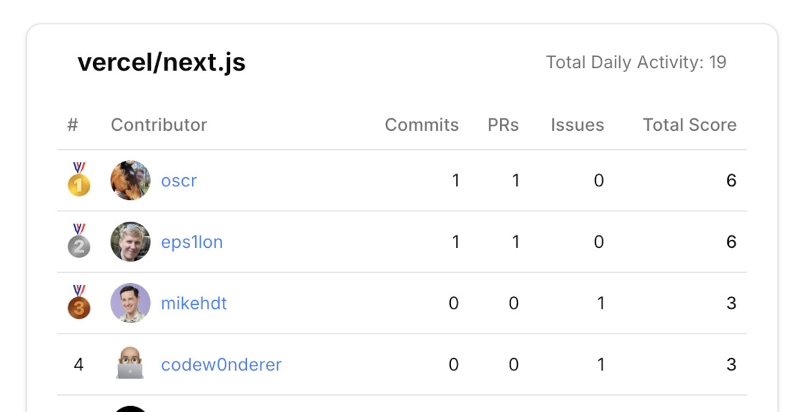Click oscr's profile avatar
This screenshot has width=808, height=412.
click(x=130, y=180)
